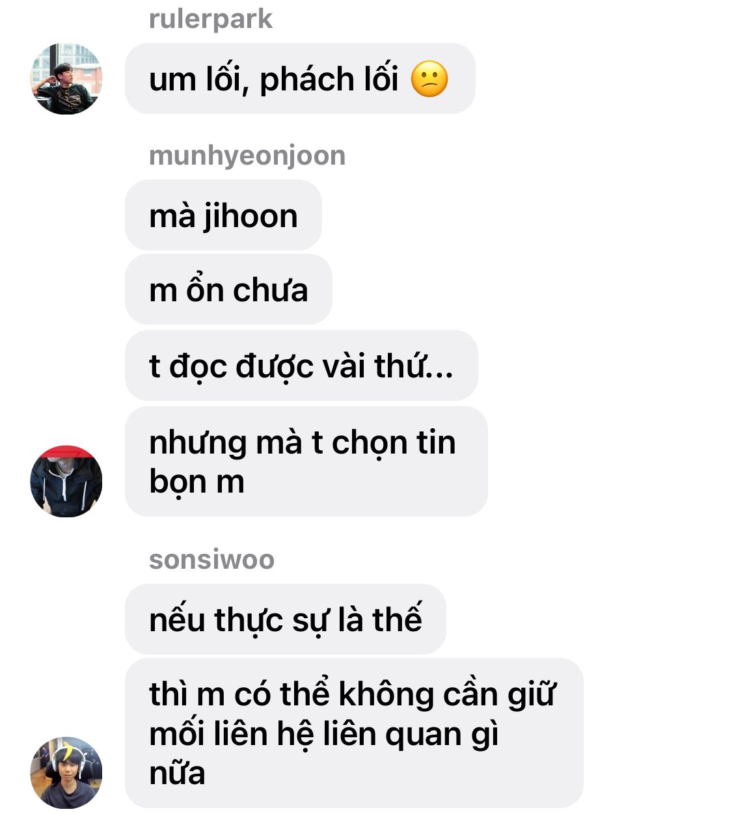Select the 'm ổn chưa' message

pyautogui.click(x=228, y=290)
